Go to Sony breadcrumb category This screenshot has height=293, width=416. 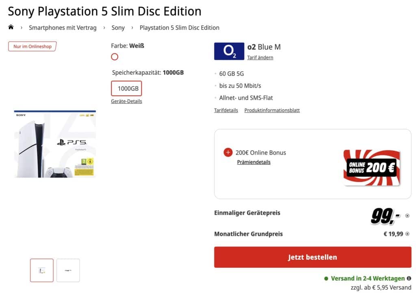coord(118,28)
